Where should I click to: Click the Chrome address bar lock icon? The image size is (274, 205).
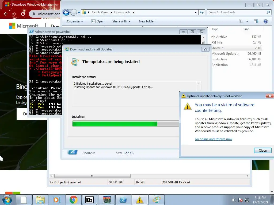(x=34, y=14)
